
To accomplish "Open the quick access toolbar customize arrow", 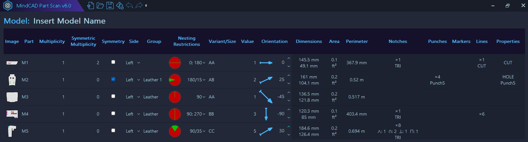I will click(x=146, y=5).
